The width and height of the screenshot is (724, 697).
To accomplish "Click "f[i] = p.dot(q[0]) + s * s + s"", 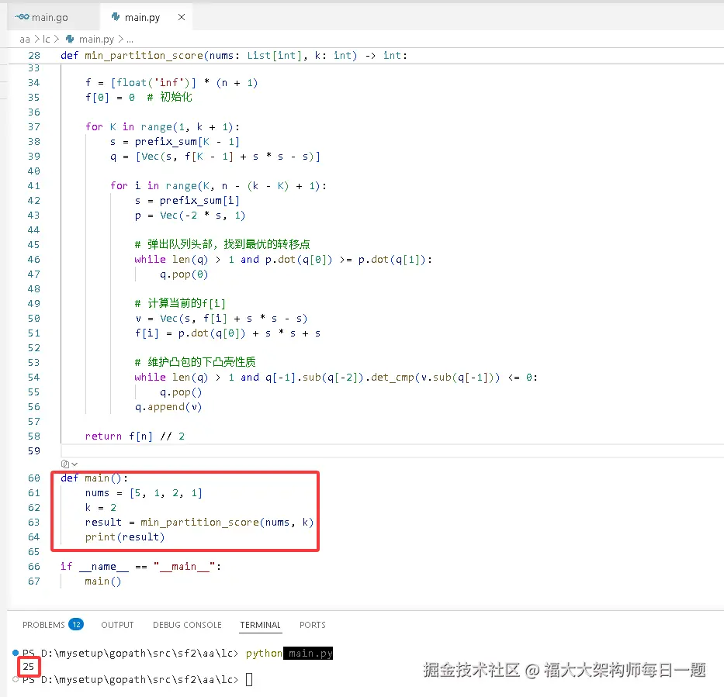I will coord(227,333).
